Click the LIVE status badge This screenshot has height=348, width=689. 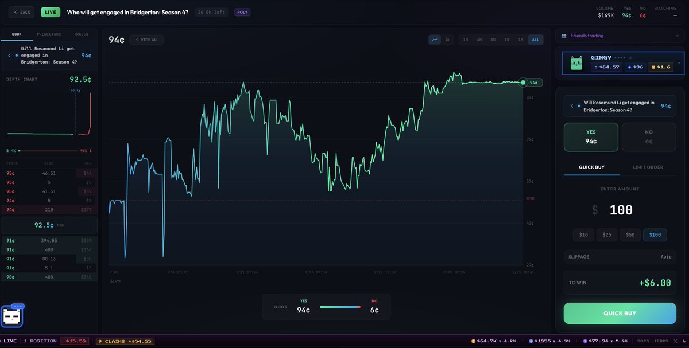pos(51,12)
